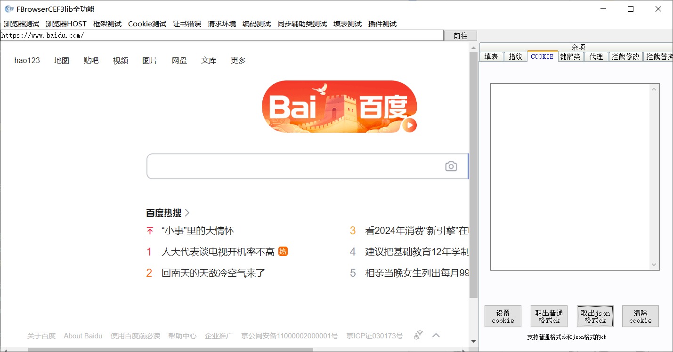Click inside the cookie text area
Screen dimensions: 673x352
pos(570,177)
